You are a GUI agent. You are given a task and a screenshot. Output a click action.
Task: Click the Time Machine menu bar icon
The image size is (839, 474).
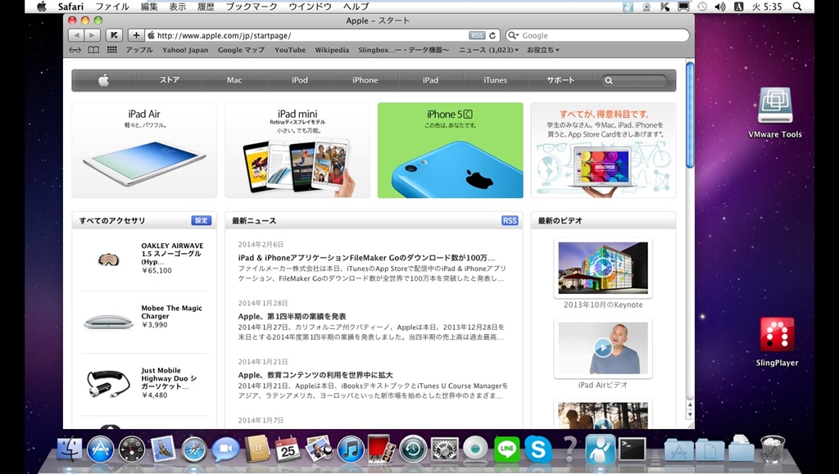701,7
